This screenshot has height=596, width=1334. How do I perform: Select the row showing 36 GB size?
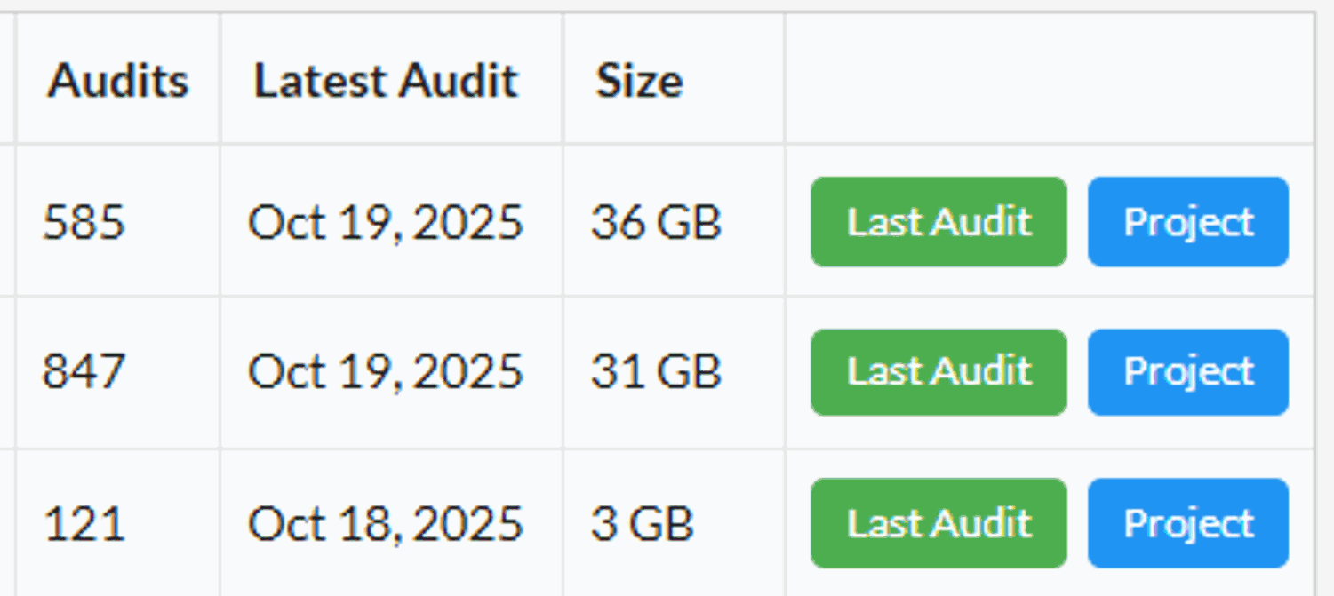657,221
